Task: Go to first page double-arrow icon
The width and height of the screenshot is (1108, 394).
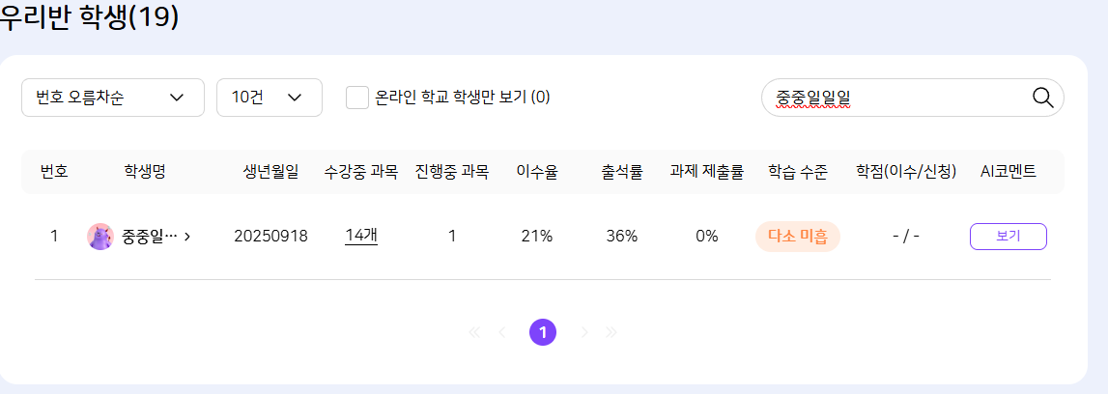Action: pos(474,332)
